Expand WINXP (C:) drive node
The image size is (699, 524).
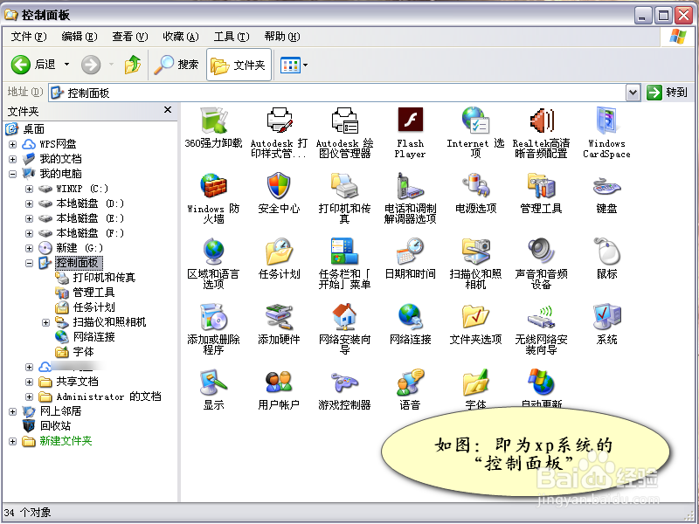tap(29, 189)
